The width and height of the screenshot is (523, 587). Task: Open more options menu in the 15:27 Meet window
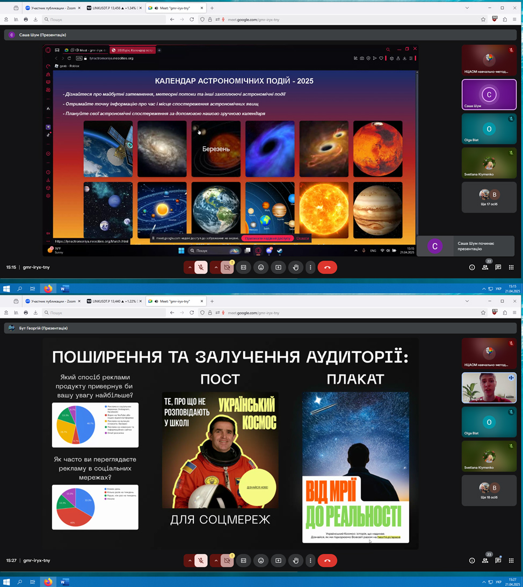310,561
